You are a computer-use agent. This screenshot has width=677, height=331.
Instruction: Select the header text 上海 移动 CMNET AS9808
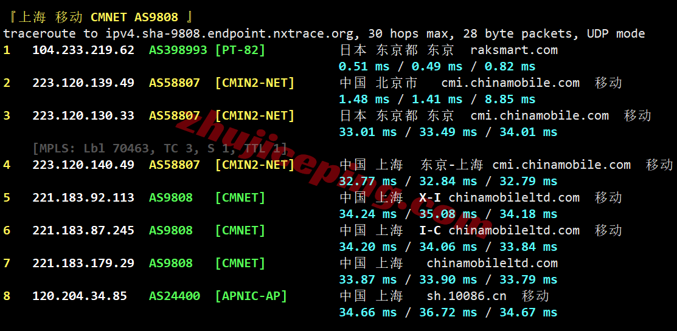coord(97,17)
